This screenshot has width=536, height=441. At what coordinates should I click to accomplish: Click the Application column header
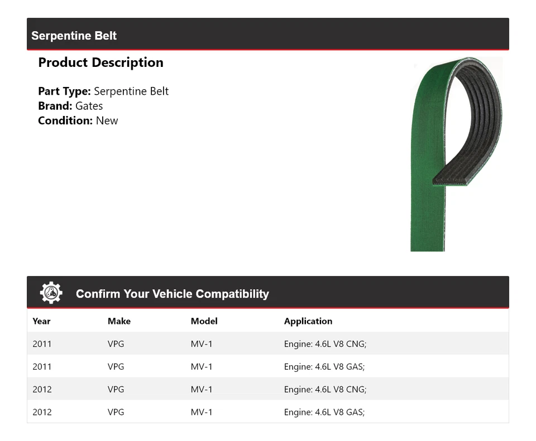pos(308,321)
